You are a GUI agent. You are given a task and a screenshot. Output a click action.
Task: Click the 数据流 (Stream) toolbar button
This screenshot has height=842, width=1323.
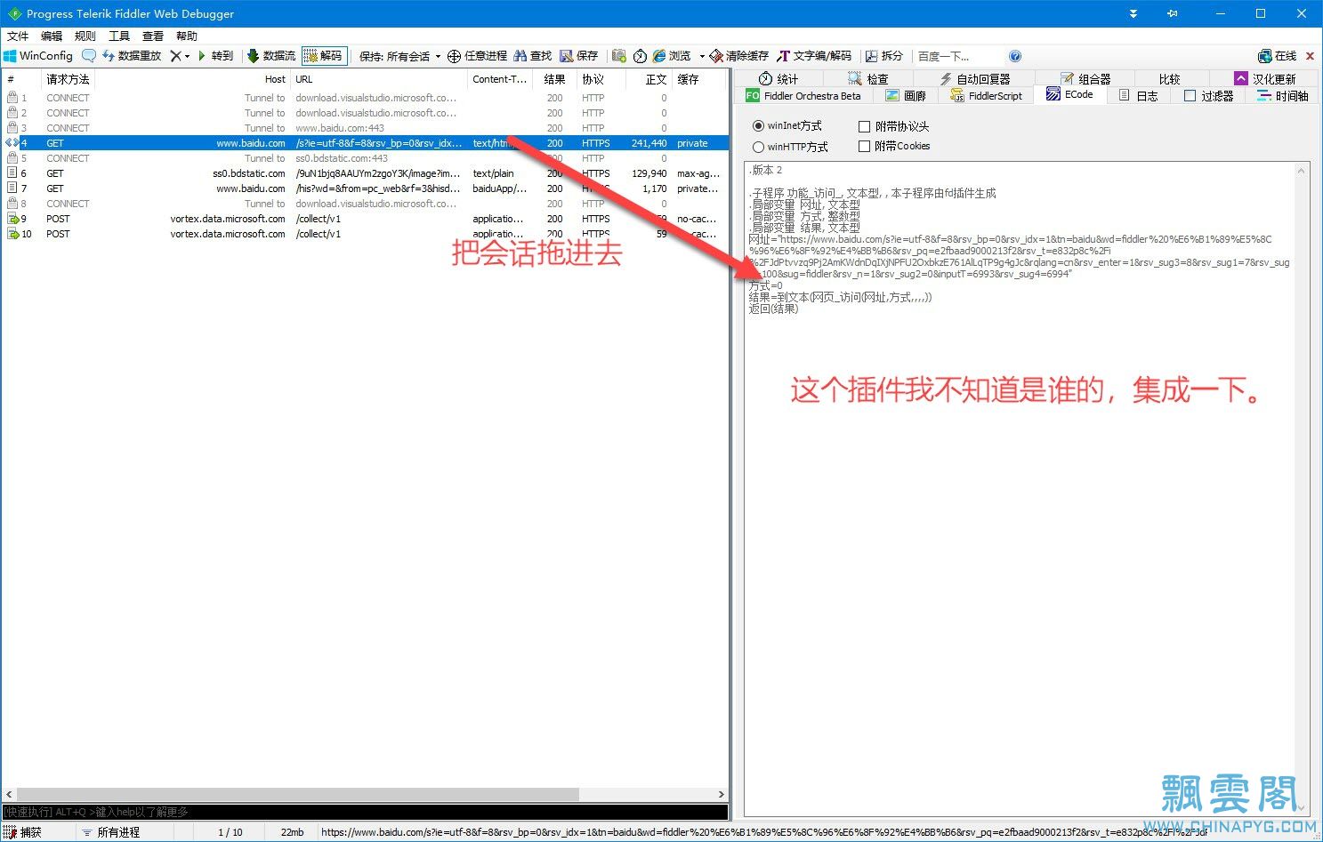pyautogui.click(x=270, y=56)
